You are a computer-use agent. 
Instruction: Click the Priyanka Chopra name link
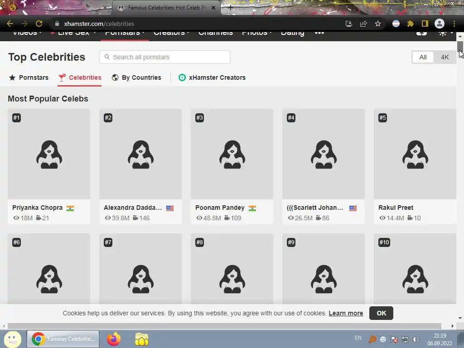tap(37, 208)
